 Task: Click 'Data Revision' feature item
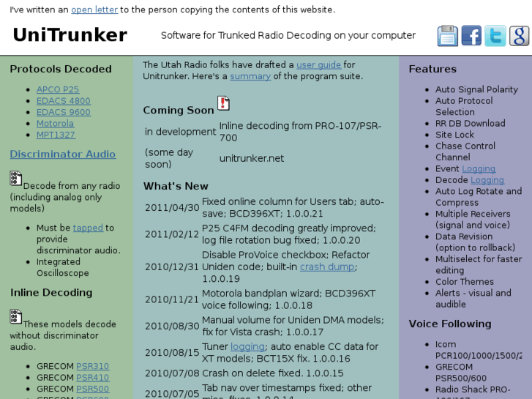(x=476, y=242)
